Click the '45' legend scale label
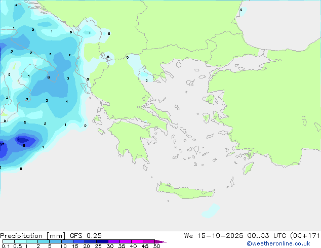The width and height of the screenshot is (321, 248). [145, 246]
